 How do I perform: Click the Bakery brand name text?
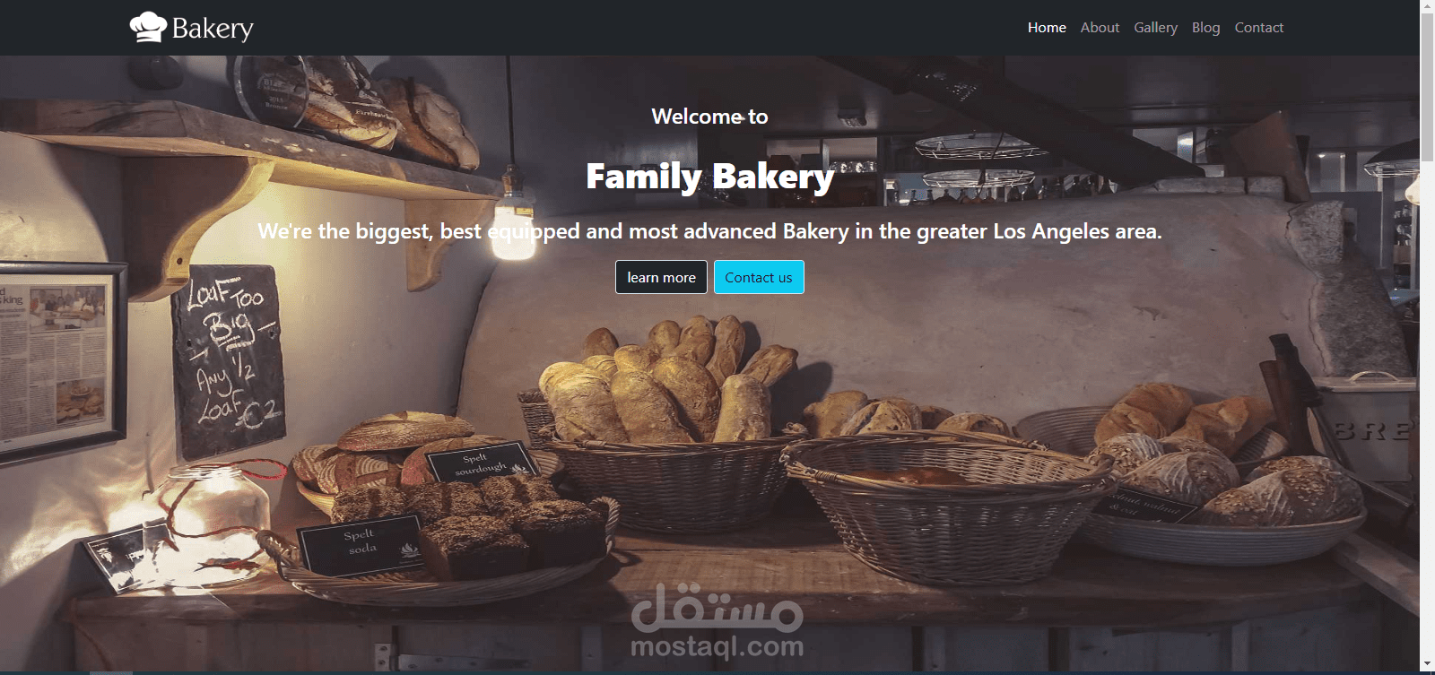213,29
